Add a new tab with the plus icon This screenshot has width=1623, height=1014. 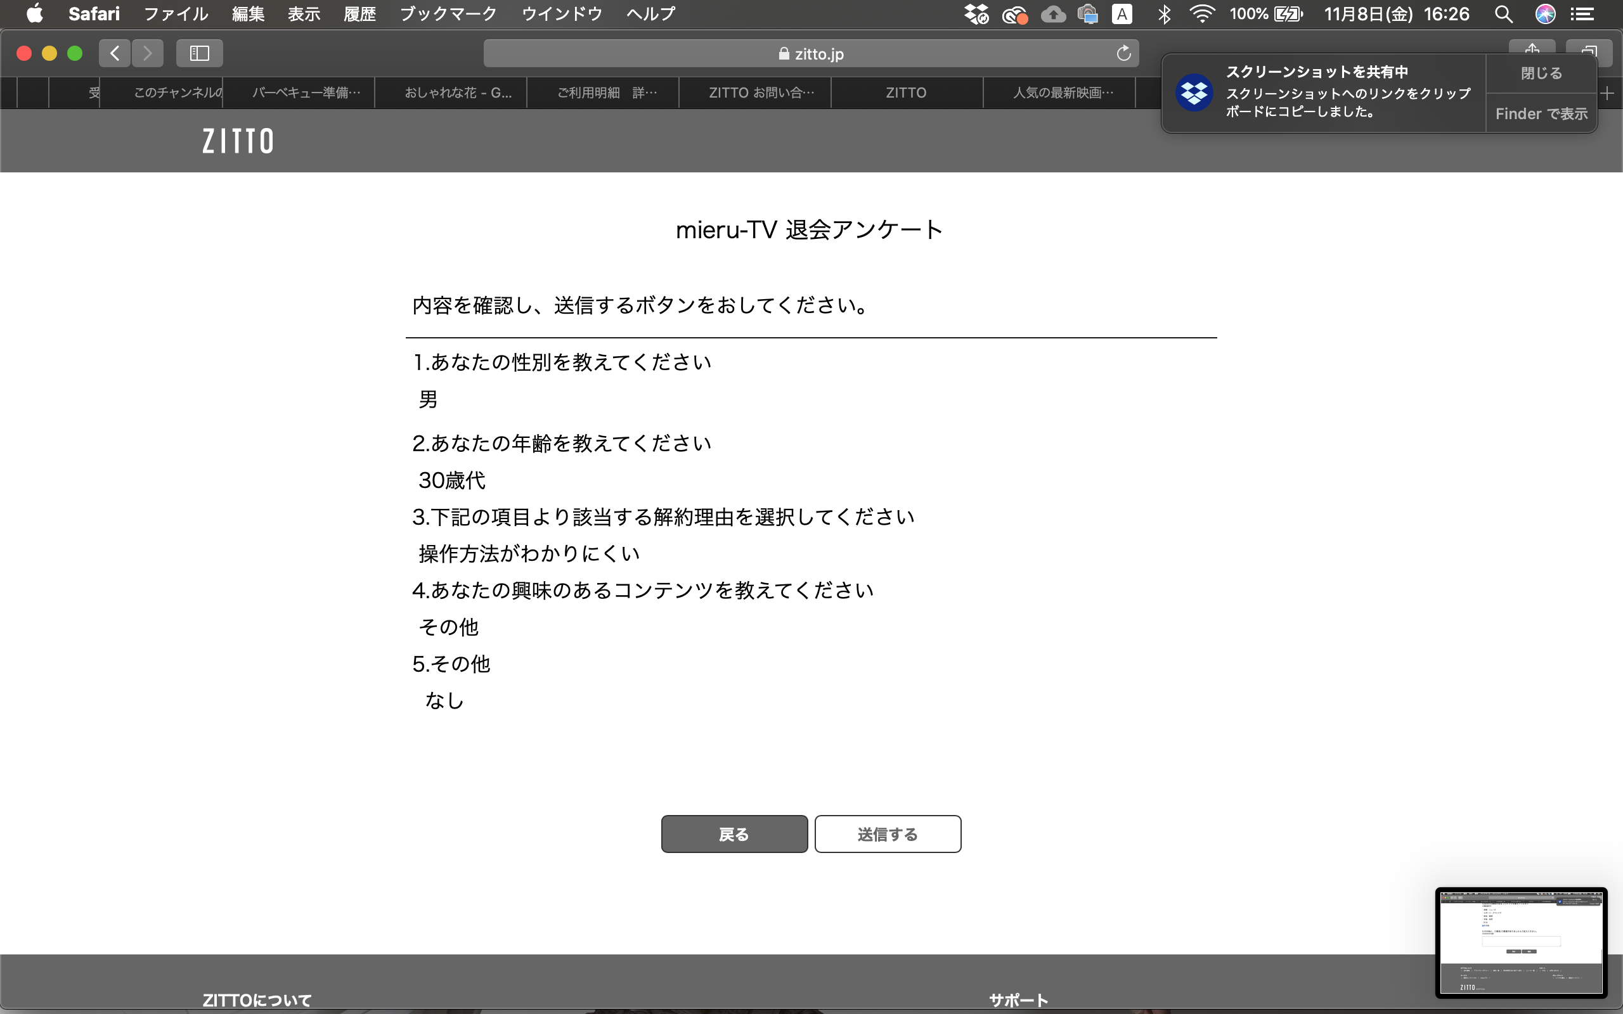click(1608, 93)
